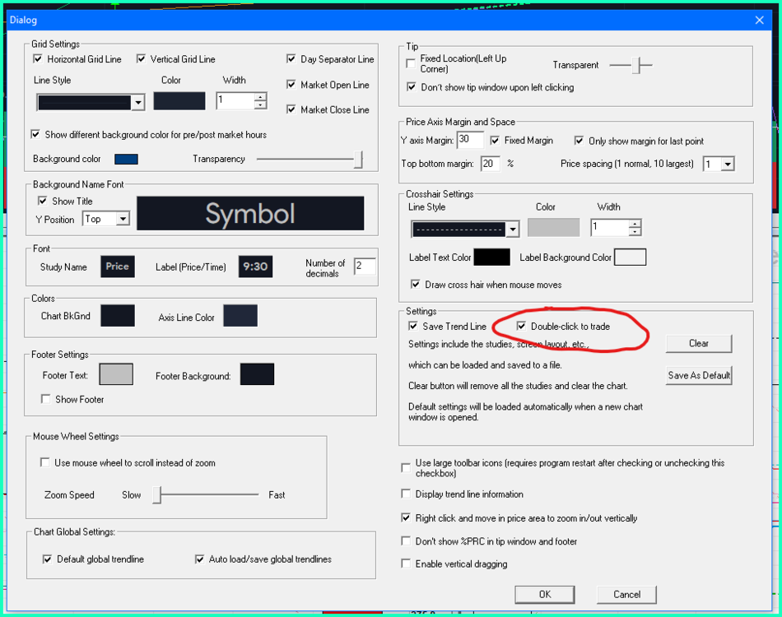Image resolution: width=782 pixels, height=617 pixels.
Task: Change the Chart BkGnd color swatch
Action: click(x=117, y=316)
